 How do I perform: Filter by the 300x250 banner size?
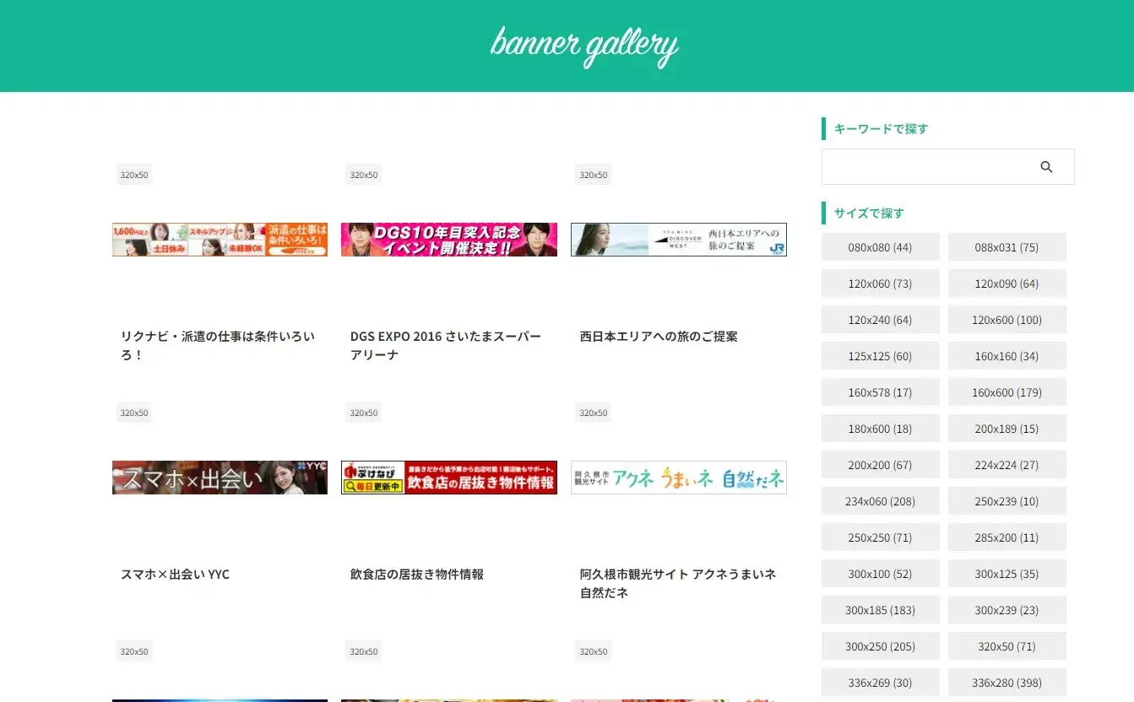pyautogui.click(x=880, y=645)
